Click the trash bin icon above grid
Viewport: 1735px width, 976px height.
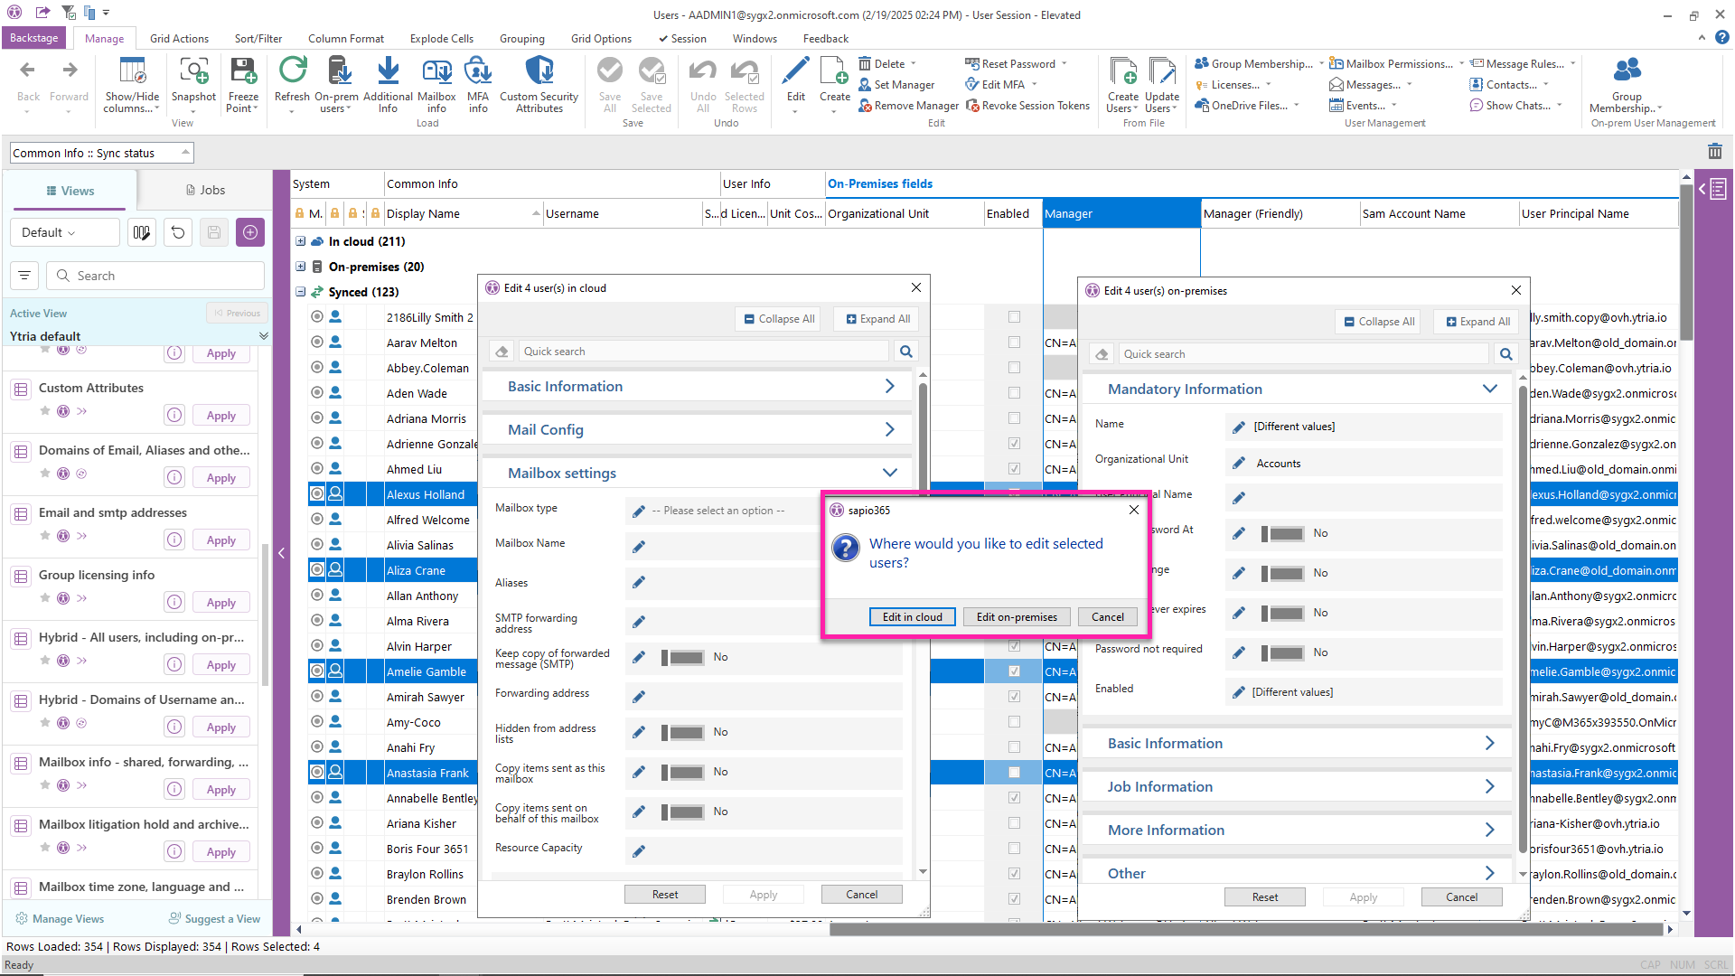1714,152
